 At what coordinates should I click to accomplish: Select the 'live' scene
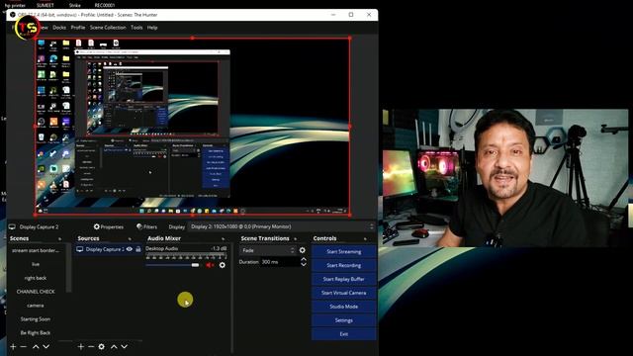click(36, 264)
